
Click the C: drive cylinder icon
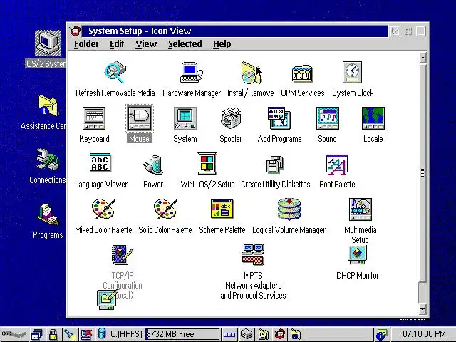[x=101, y=333]
